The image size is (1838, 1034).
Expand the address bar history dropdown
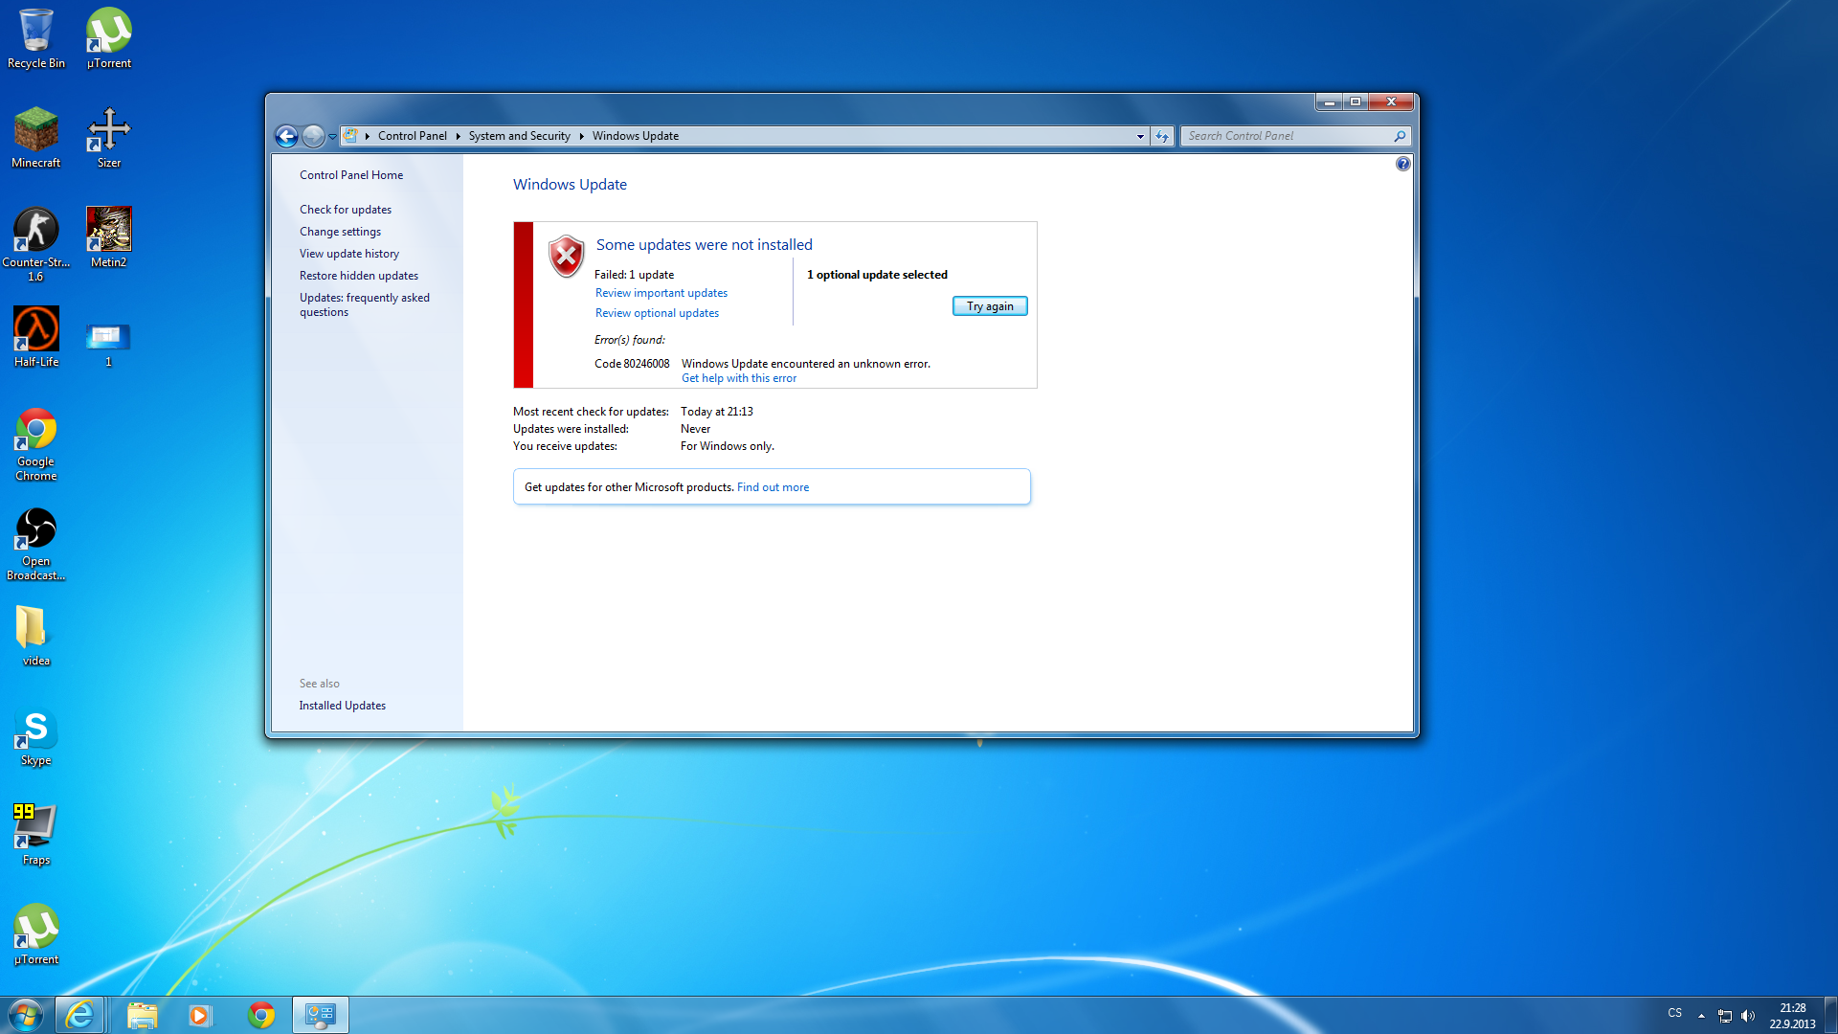(1140, 136)
